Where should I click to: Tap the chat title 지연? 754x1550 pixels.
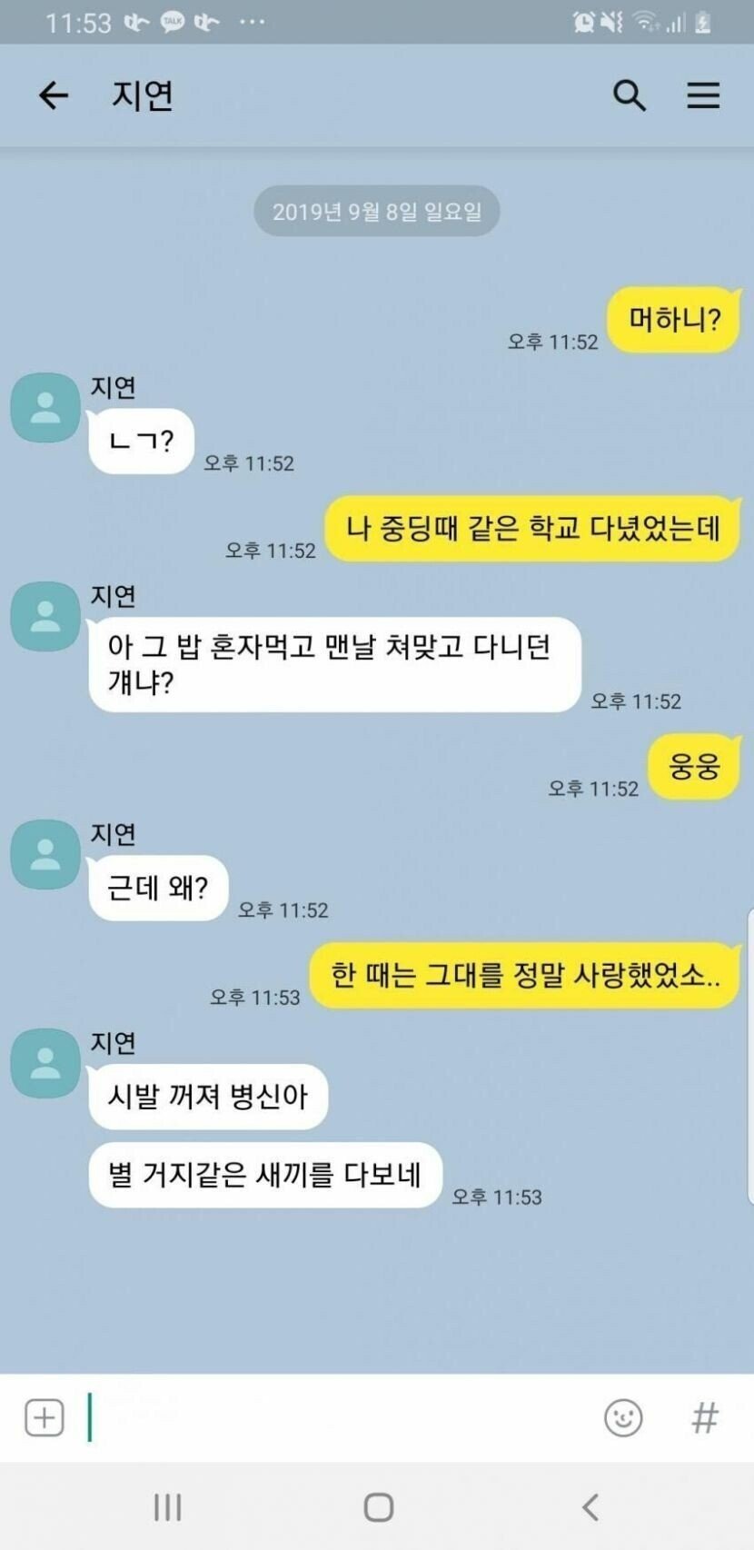point(143,95)
